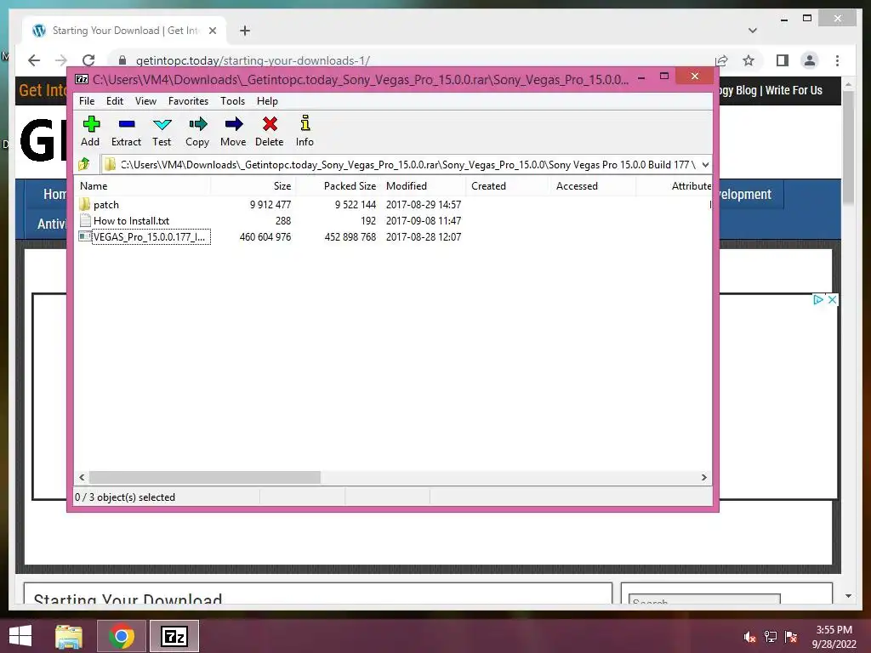The width and height of the screenshot is (871, 653).
Task: Bookmark this page with the star icon
Action: pos(749,60)
